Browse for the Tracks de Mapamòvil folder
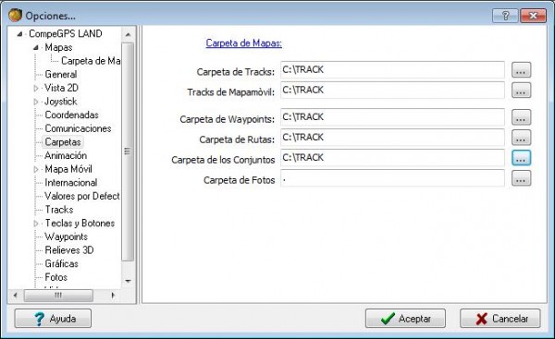 tap(521, 91)
